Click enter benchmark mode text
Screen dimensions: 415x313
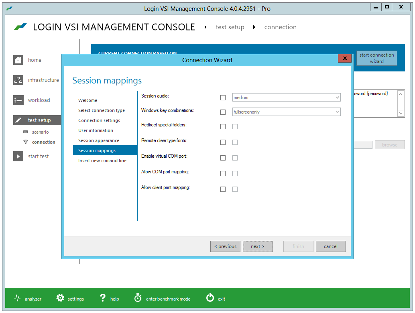click(x=168, y=299)
